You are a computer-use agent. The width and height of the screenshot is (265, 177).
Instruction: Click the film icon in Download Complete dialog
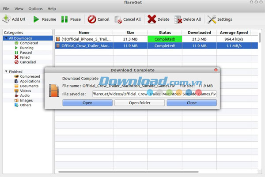click(54, 90)
